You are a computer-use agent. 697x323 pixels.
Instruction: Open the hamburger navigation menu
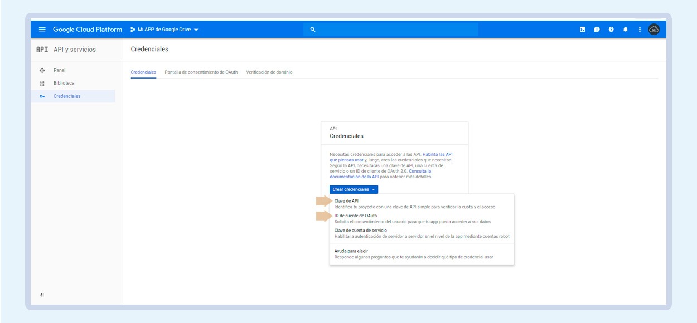pyautogui.click(x=42, y=30)
